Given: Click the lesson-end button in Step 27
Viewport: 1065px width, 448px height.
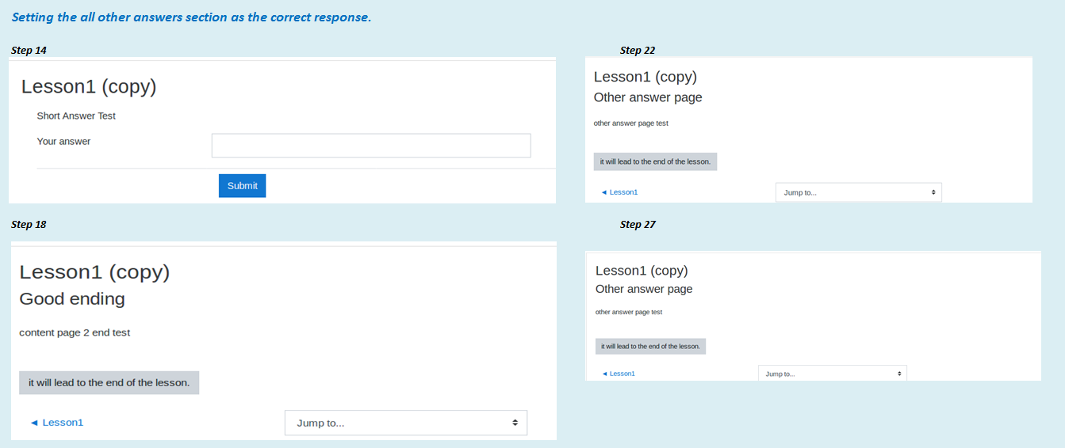Looking at the screenshot, I should [x=650, y=346].
